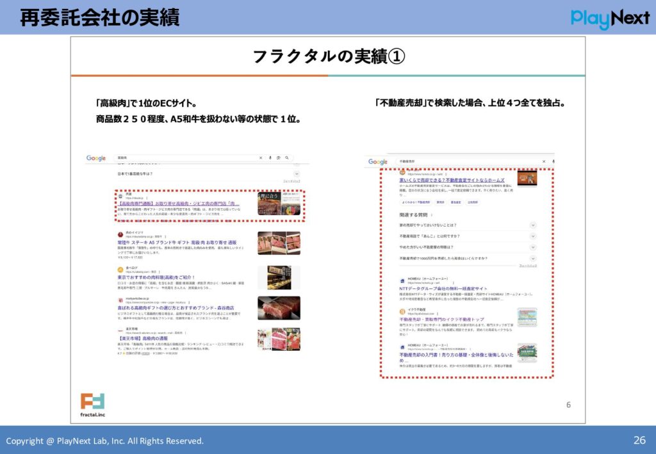Expand the 1000万円 tax related question
The image size is (656, 454).
click(x=533, y=259)
